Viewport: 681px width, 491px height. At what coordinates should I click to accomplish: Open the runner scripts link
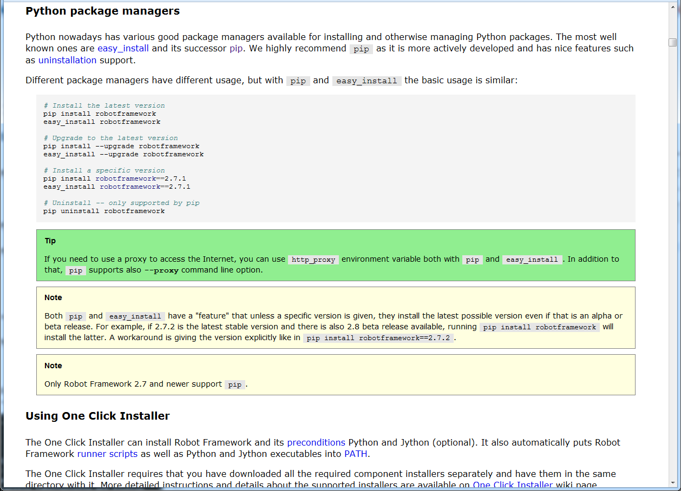click(107, 454)
